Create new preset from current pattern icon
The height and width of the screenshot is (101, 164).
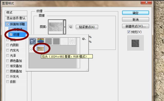pos(71,27)
